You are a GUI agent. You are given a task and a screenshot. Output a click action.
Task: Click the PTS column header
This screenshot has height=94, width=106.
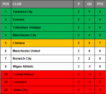point(100,4)
